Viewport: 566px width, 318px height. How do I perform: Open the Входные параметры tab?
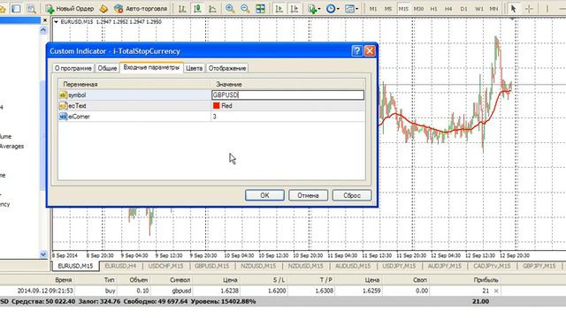[x=151, y=67]
